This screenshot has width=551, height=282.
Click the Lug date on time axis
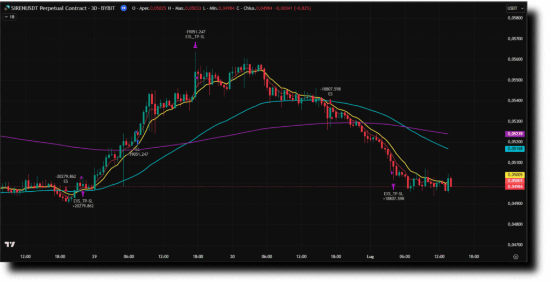tap(370, 257)
